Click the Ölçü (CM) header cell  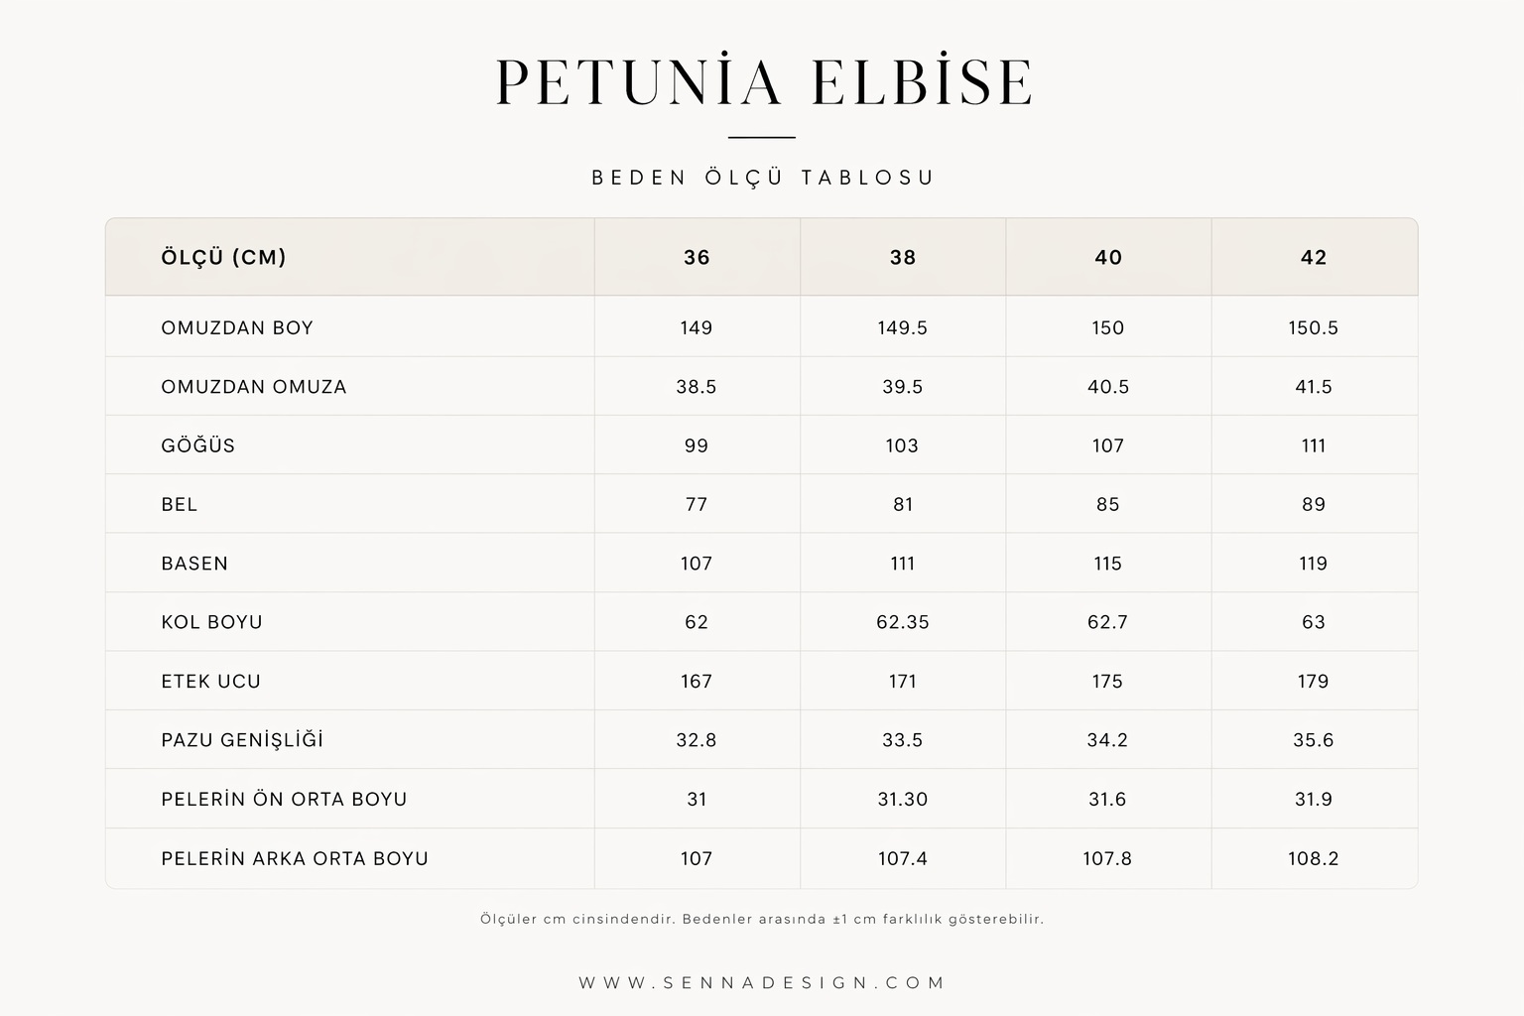tap(223, 258)
